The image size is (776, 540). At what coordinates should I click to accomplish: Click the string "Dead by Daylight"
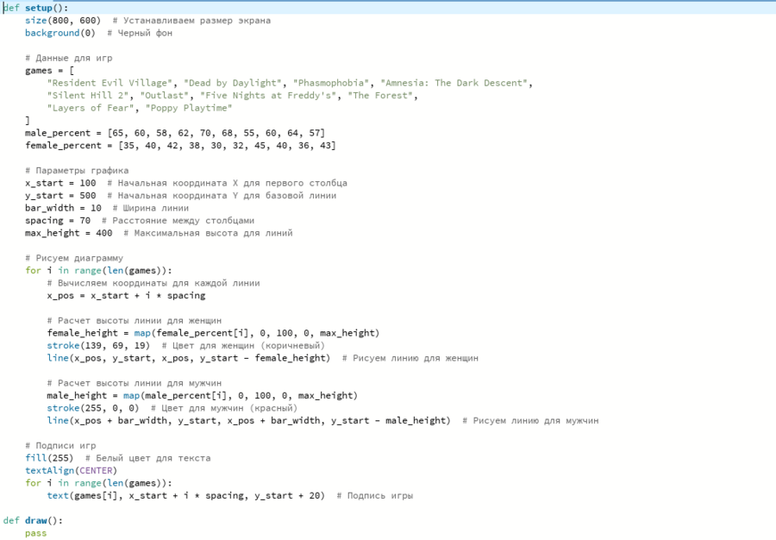pyautogui.click(x=233, y=83)
